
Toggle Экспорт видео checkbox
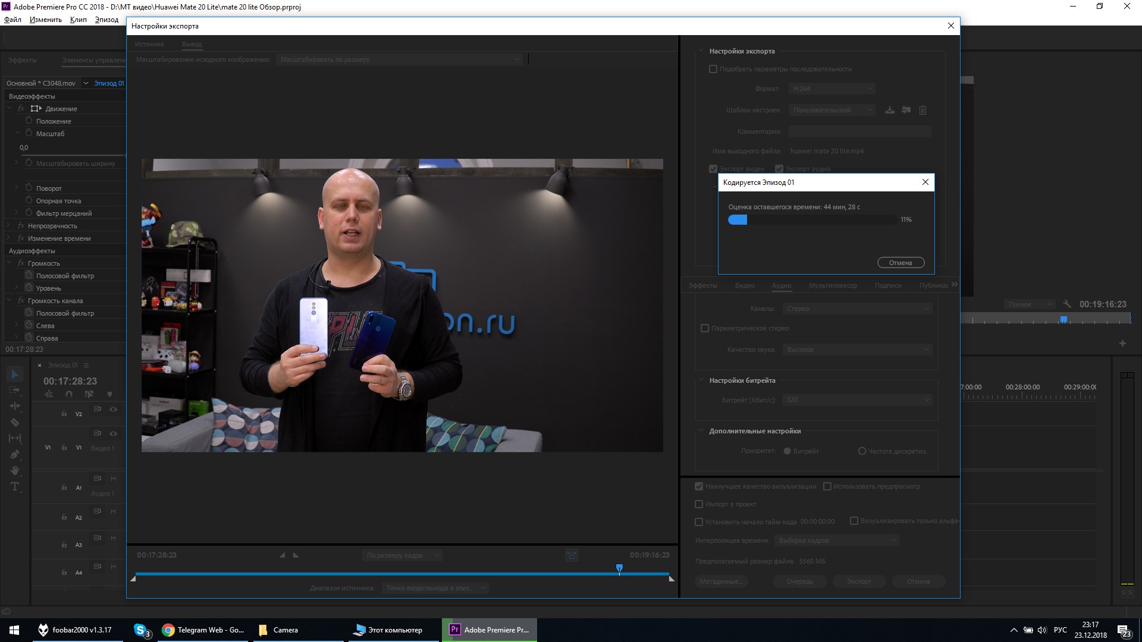(x=713, y=169)
